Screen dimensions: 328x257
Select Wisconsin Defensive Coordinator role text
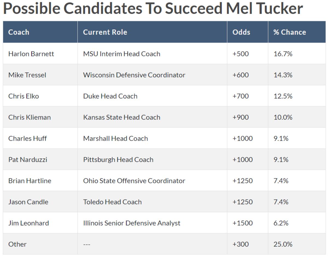(x=134, y=75)
